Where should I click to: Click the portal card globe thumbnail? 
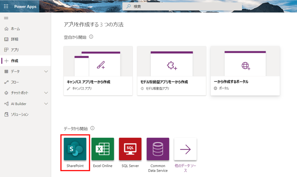[x=245, y=61]
